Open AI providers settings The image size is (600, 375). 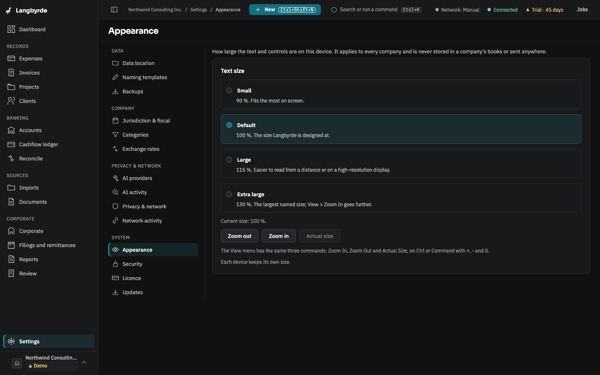point(153,178)
